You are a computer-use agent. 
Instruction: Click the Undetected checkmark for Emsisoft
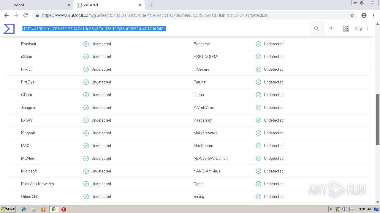point(86,44)
